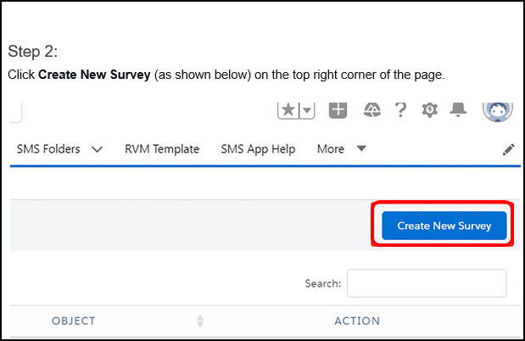The height and width of the screenshot is (341, 525).
Task: Open the SMS Folders tab
Action: tap(48, 149)
